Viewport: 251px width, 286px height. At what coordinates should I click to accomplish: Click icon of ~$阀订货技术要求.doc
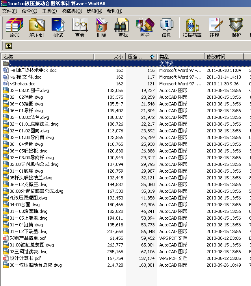[x=6, y=70]
